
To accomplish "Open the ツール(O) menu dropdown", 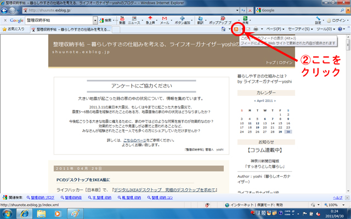I will click(x=326, y=29).
